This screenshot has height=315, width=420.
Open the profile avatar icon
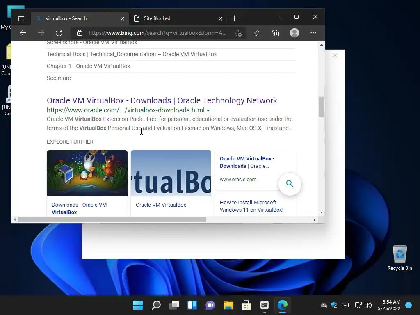(294, 33)
